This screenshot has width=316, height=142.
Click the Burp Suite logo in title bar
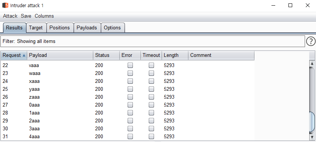[5, 5]
